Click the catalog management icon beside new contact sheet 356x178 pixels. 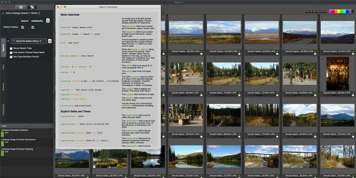(x=32, y=7)
